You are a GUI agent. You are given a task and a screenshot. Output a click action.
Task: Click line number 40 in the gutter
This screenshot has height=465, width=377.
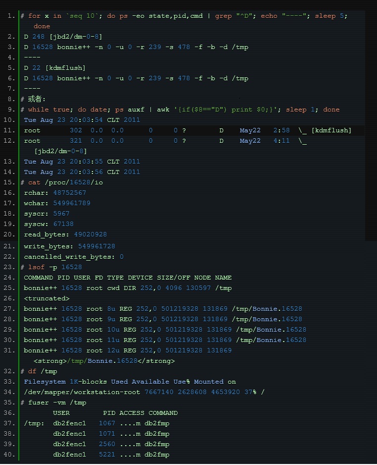click(9, 454)
